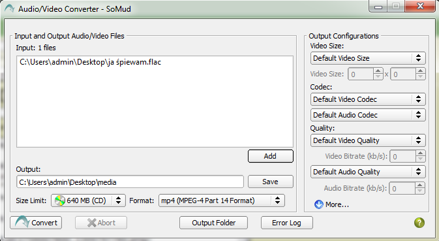Expand the Default Audio Quality dropdown

(368, 172)
